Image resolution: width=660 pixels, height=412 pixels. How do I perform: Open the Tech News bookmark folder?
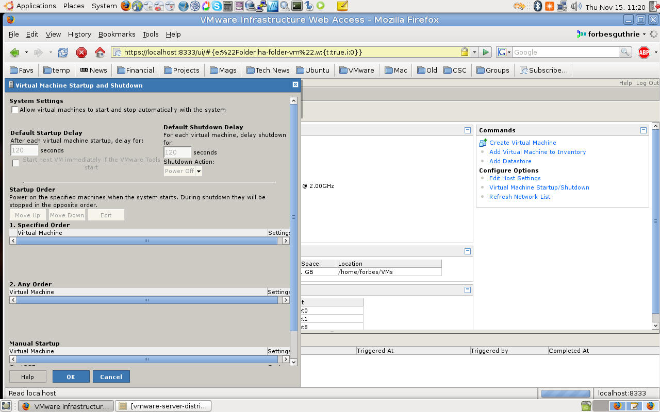click(268, 70)
